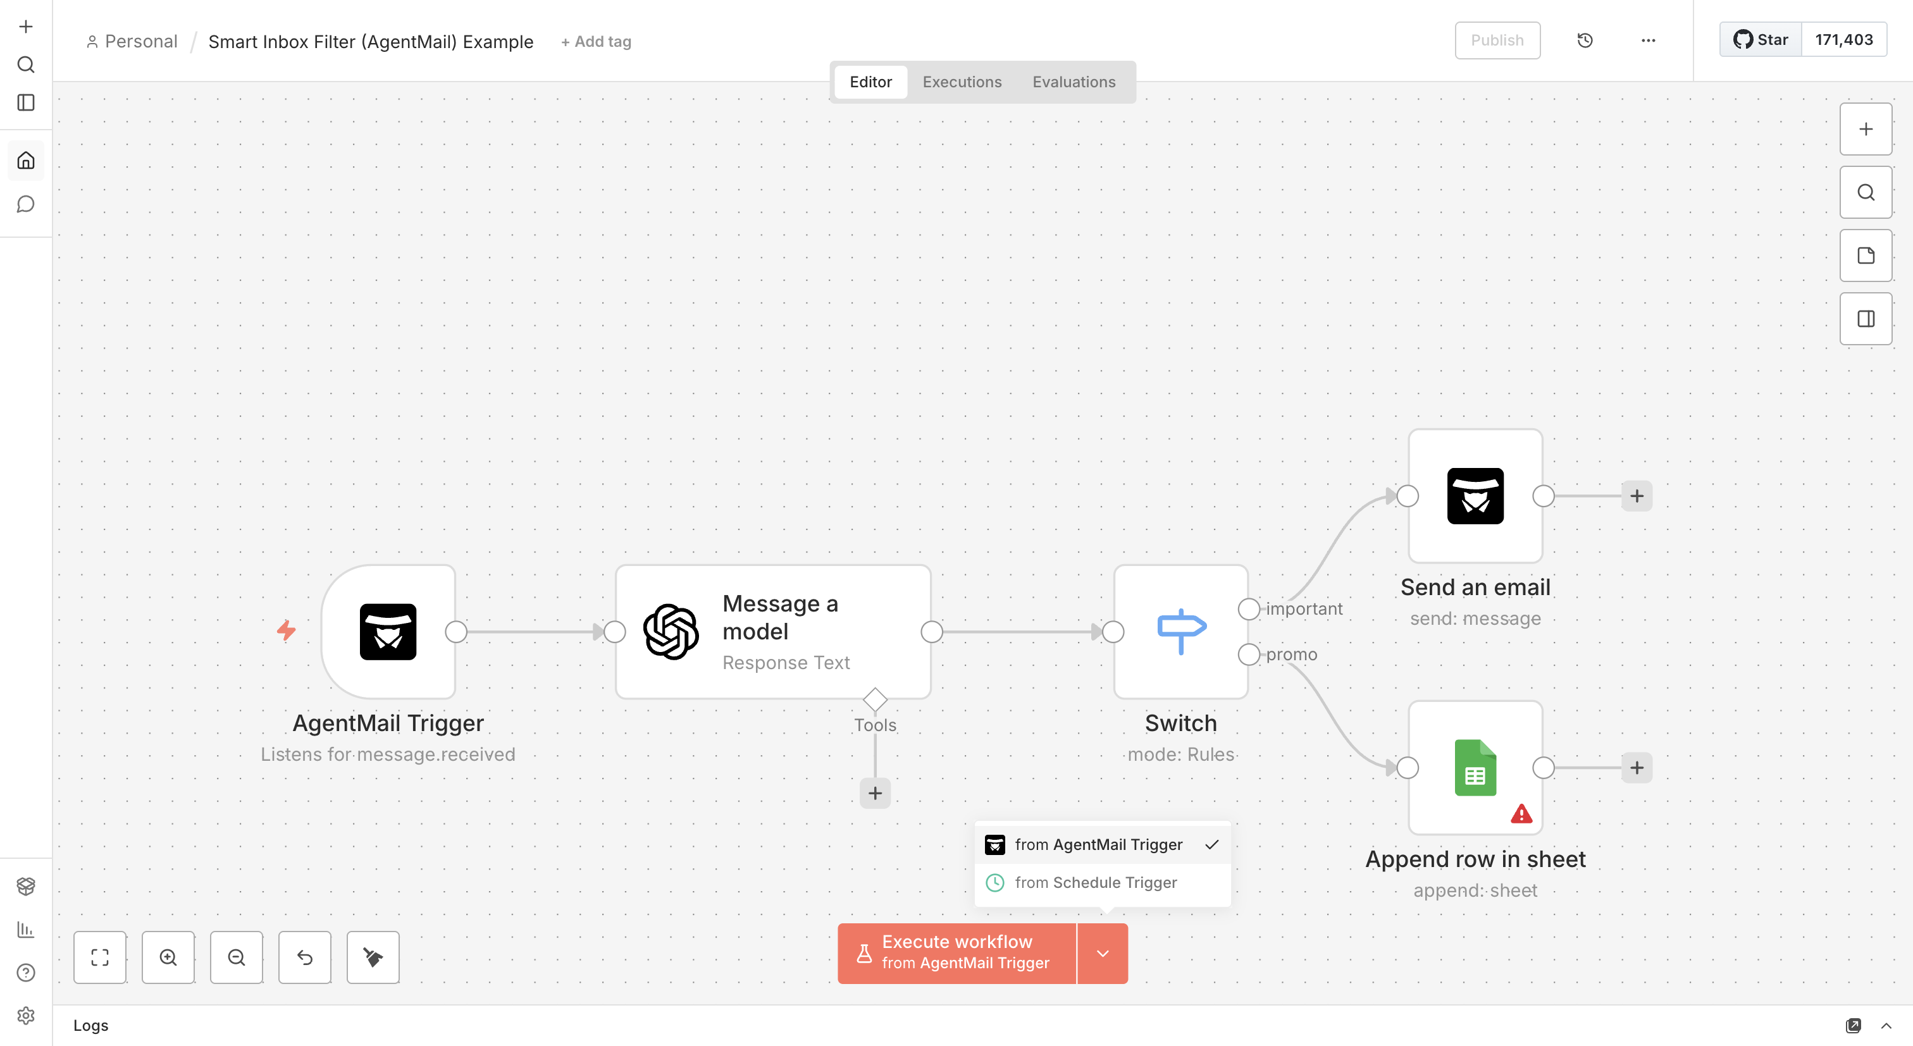Click the promo output of Switch
The width and height of the screenshot is (1913, 1046).
click(x=1248, y=654)
